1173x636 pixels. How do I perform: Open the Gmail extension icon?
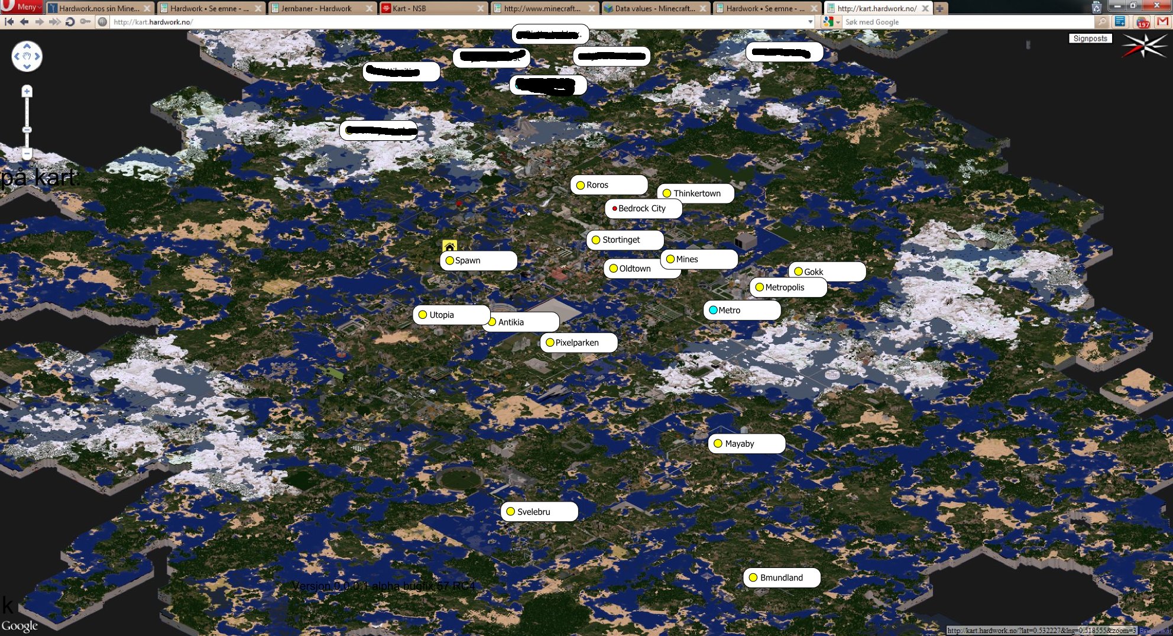(x=1163, y=22)
